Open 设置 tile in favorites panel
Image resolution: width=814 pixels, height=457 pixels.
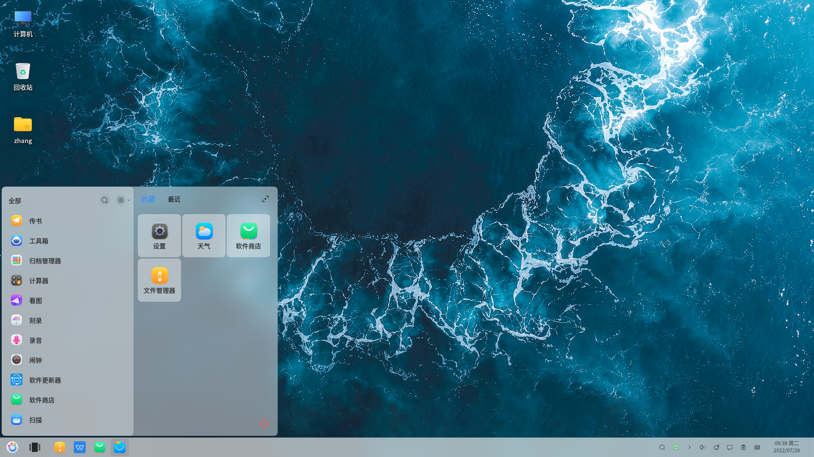click(159, 236)
